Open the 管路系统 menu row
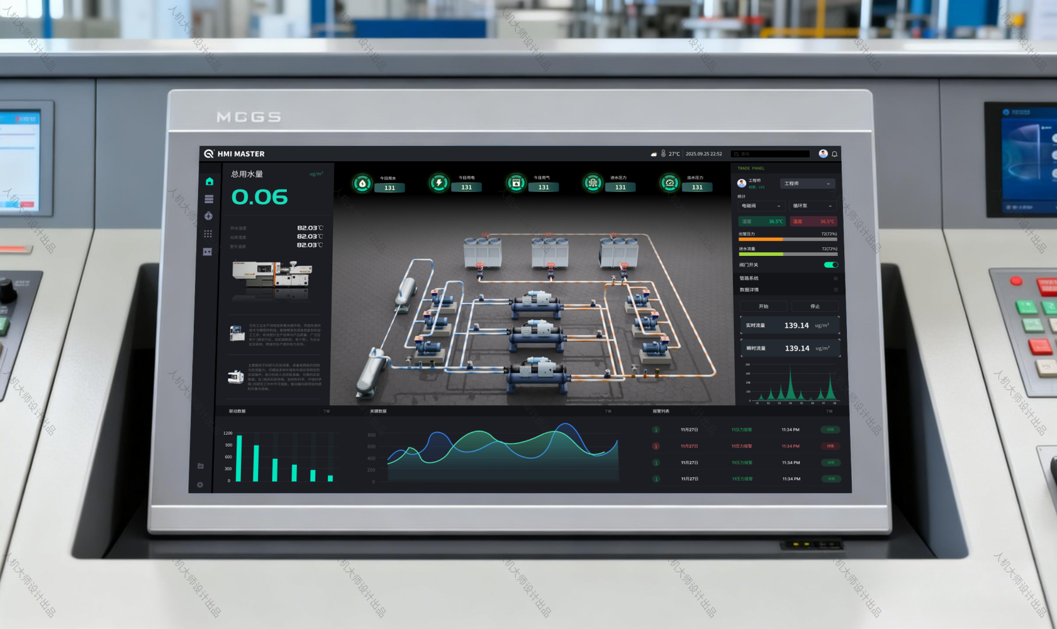1057x629 pixels. 788,278
